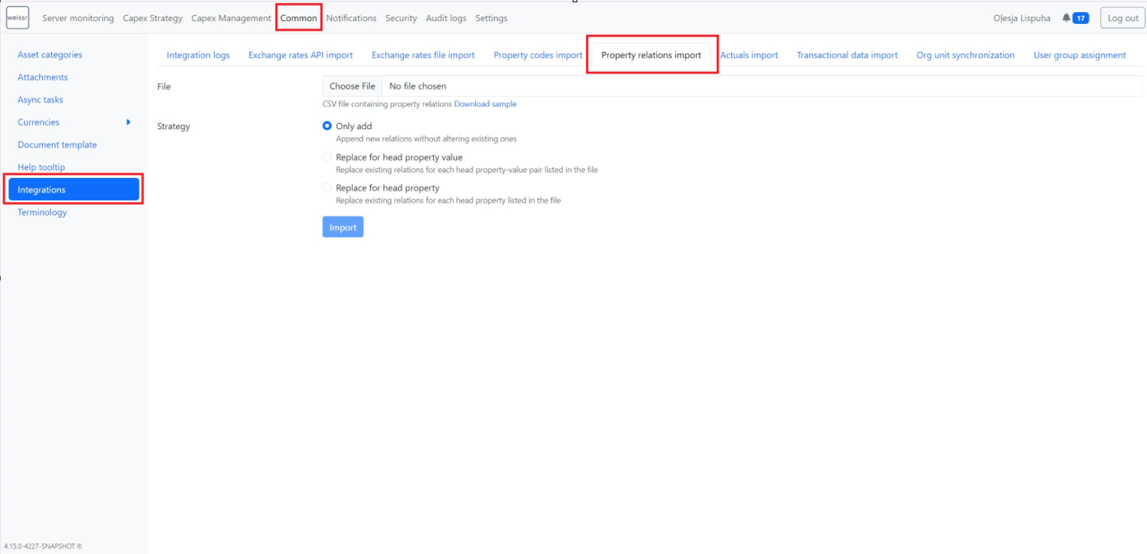Screen dimensions: 1147x554
Task: Switch to Exchange rates file import tab
Action: coord(423,55)
